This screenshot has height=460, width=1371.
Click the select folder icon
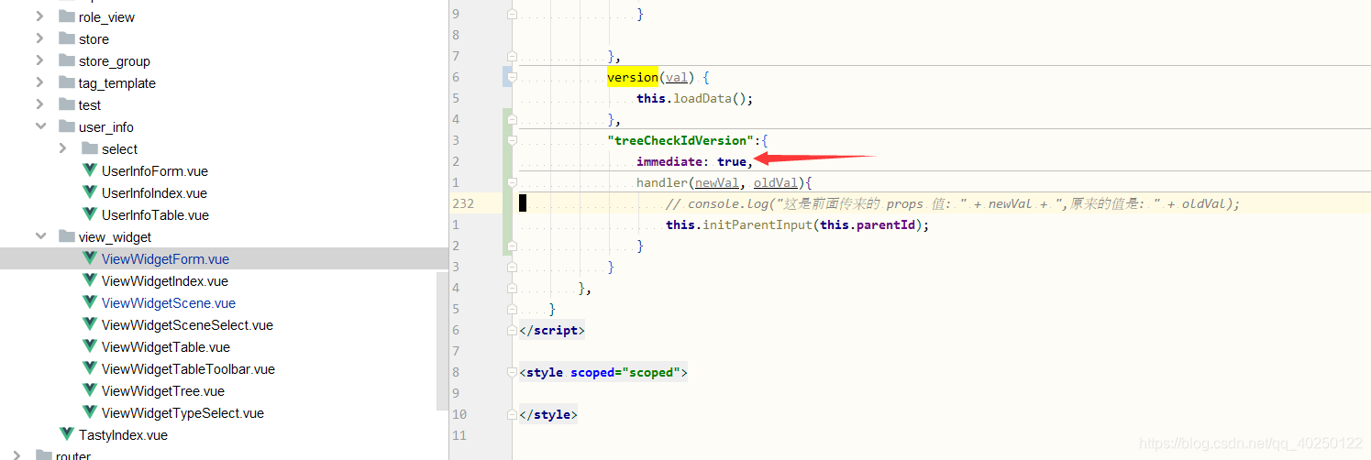click(89, 148)
